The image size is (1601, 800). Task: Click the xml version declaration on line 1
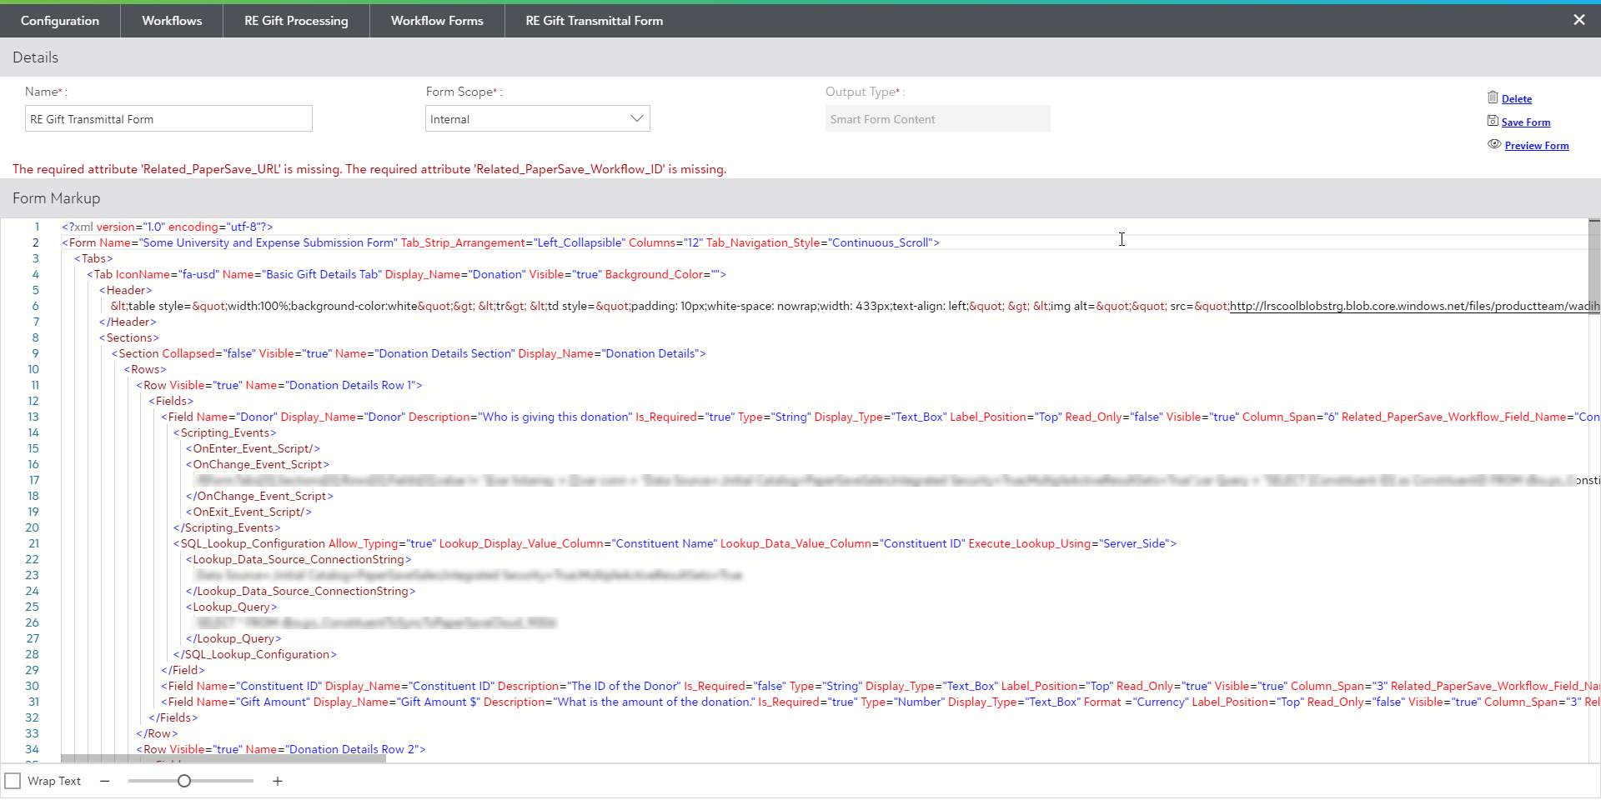[167, 227]
